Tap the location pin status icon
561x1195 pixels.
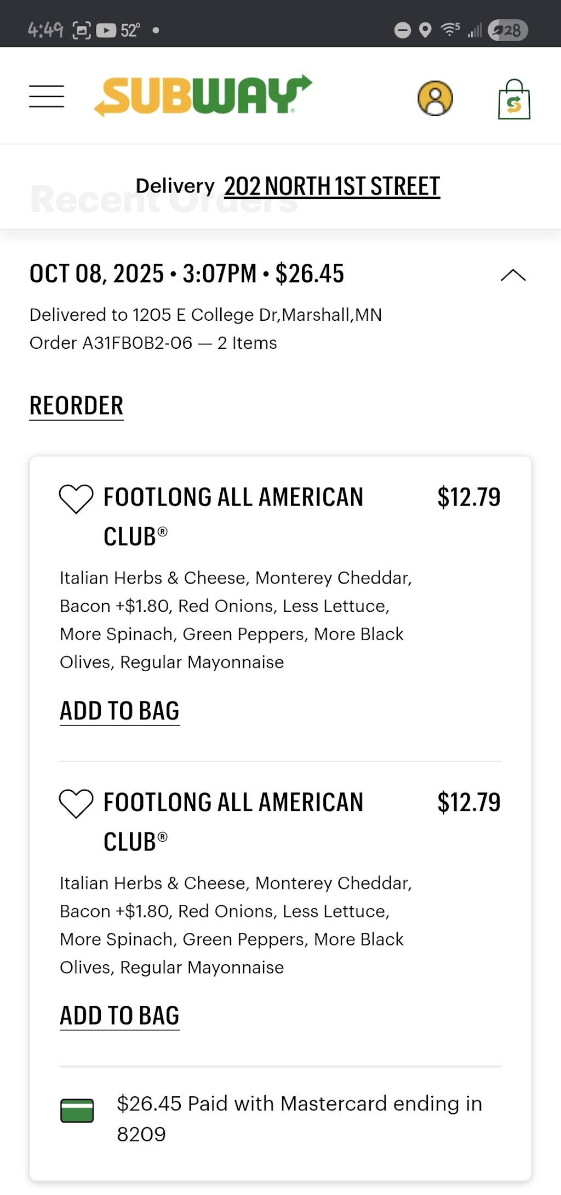click(425, 30)
